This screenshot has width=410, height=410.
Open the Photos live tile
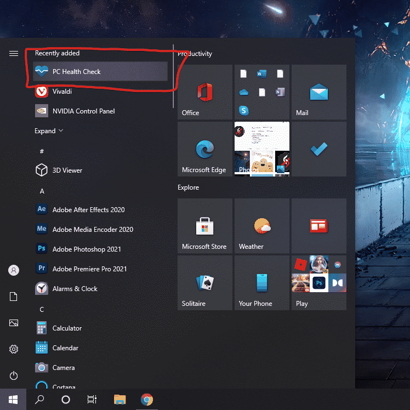click(262, 149)
